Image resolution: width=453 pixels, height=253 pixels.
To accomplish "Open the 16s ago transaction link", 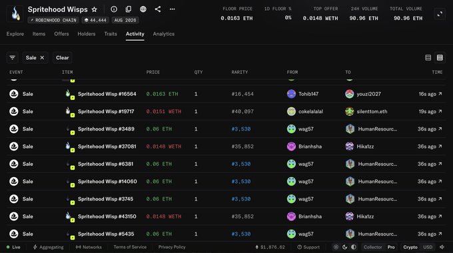I will click(x=430, y=94).
